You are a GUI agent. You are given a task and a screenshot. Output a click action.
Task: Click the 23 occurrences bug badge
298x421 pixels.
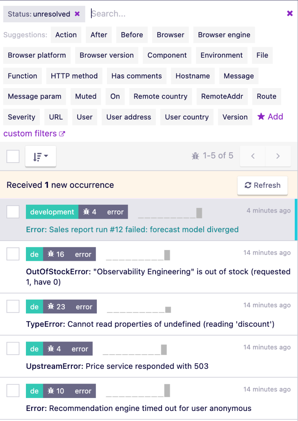[57, 307]
